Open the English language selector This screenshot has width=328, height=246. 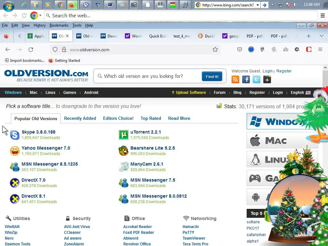(x=300, y=93)
